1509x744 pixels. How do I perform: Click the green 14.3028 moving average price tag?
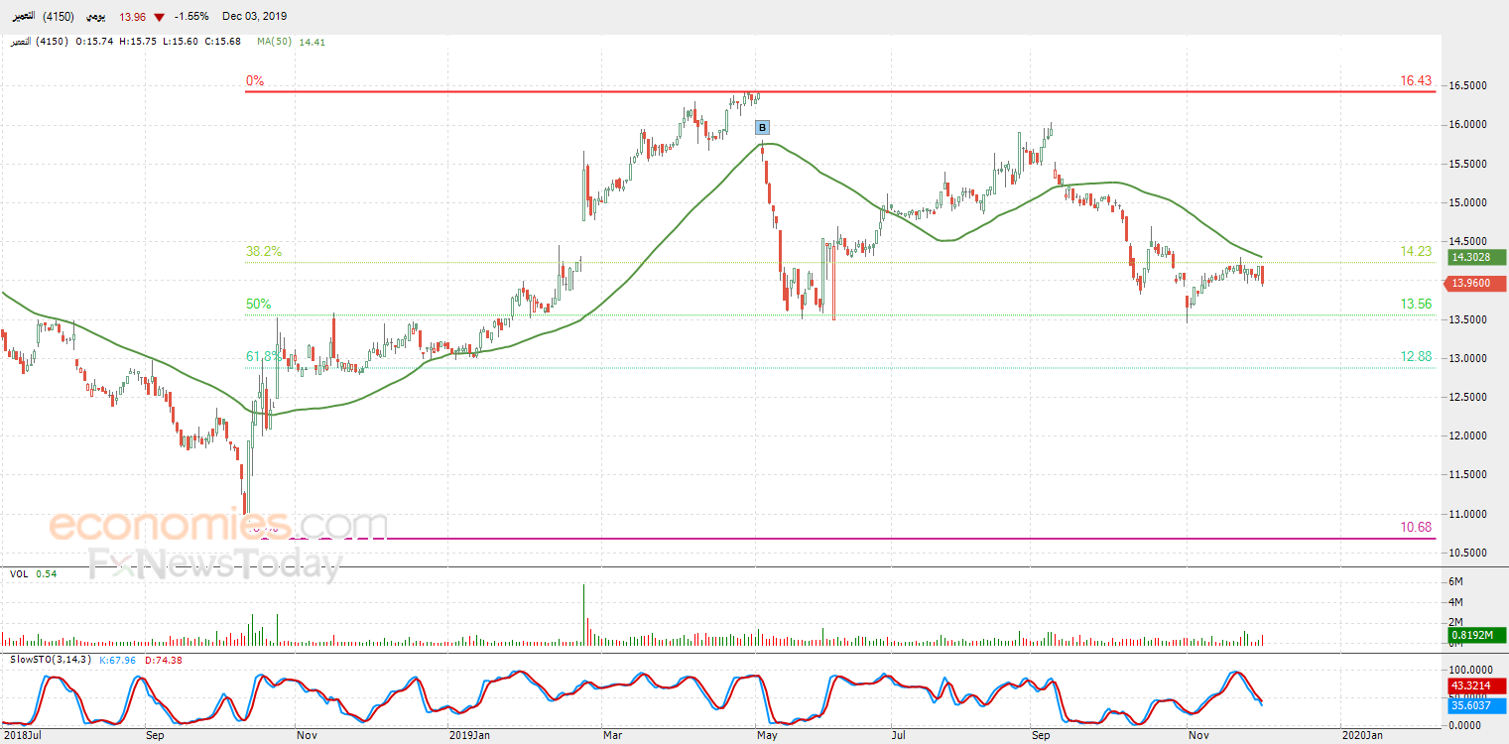1476,257
